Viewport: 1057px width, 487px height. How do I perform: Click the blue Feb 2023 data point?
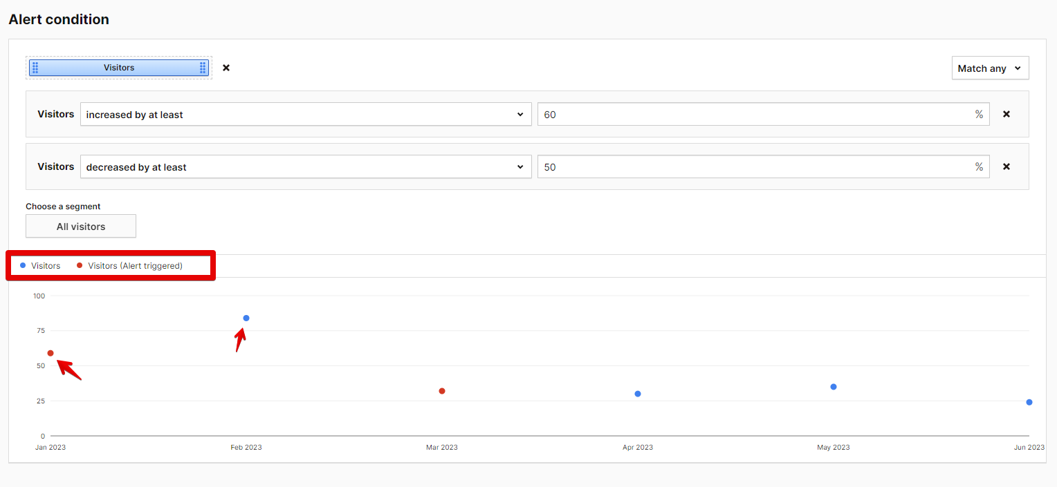pyautogui.click(x=246, y=318)
